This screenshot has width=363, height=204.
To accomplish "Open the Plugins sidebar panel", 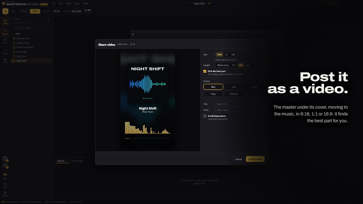I will click(x=5, y=52).
